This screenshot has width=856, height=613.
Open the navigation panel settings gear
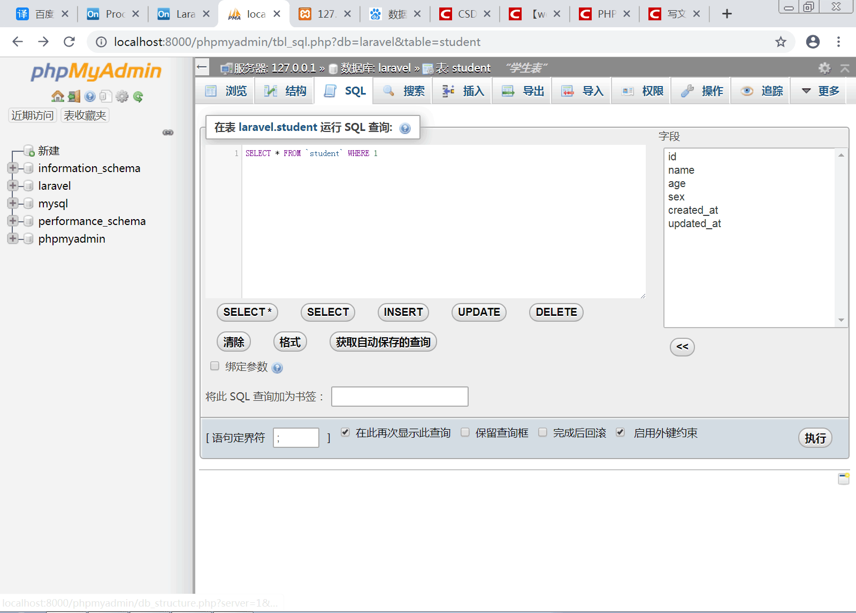(x=122, y=96)
